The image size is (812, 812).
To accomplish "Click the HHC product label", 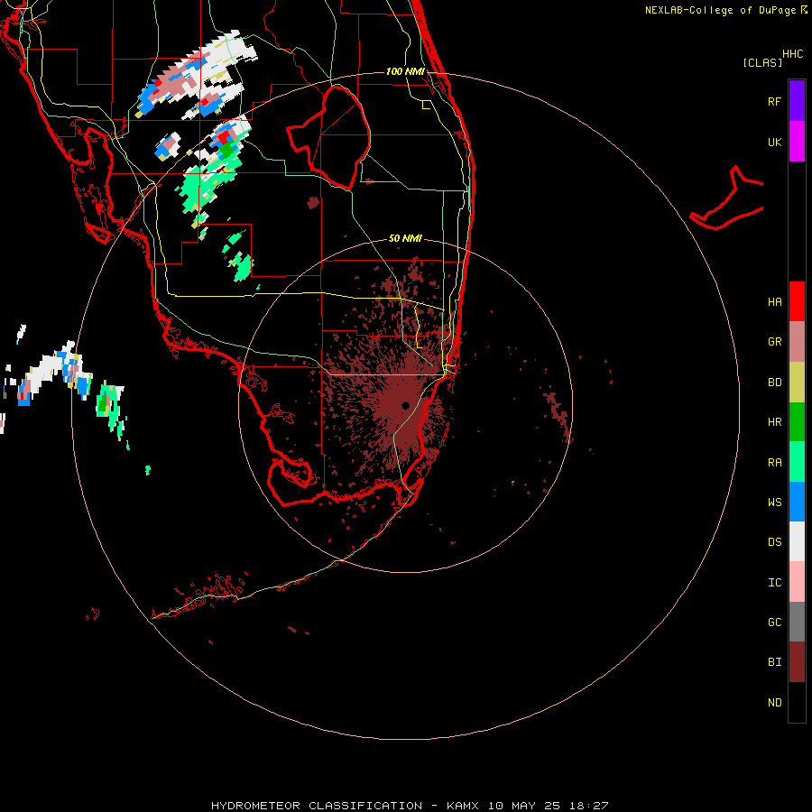I will tap(793, 54).
